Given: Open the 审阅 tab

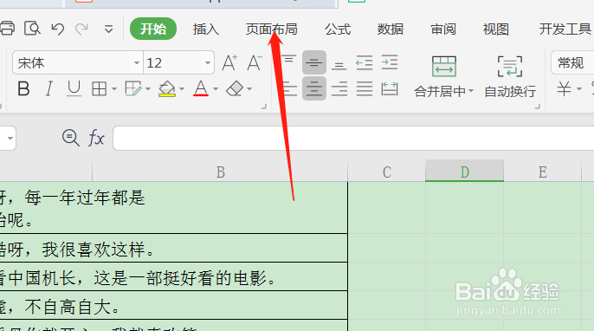Looking at the screenshot, I should (x=442, y=29).
